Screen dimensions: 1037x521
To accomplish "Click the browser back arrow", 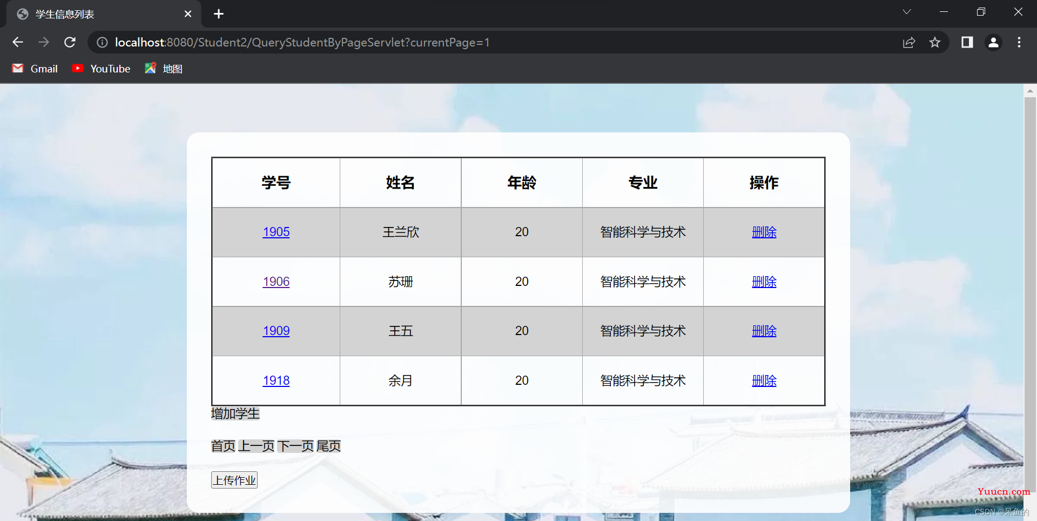I will pyautogui.click(x=18, y=42).
